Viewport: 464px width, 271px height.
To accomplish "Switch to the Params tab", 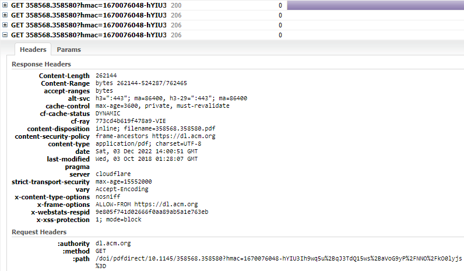I will pos(69,50).
